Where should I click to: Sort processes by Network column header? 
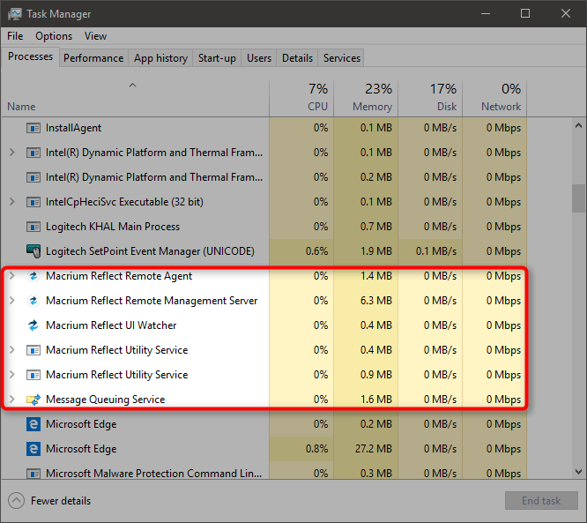(x=494, y=98)
